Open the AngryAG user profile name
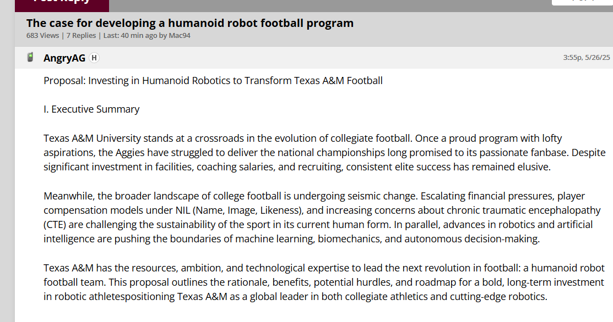The height and width of the screenshot is (322, 613). (x=64, y=58)
